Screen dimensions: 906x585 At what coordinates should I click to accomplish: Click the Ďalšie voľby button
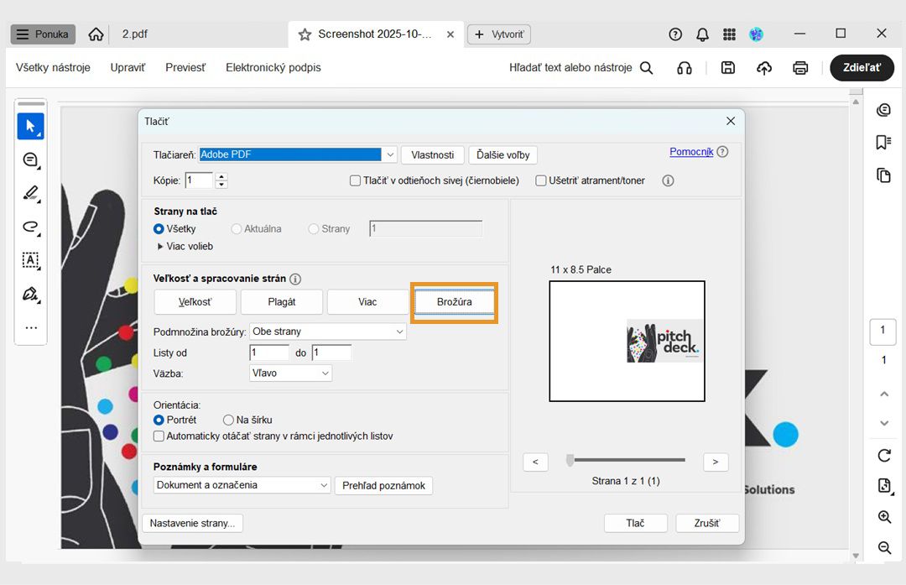(x=503, y=155)
